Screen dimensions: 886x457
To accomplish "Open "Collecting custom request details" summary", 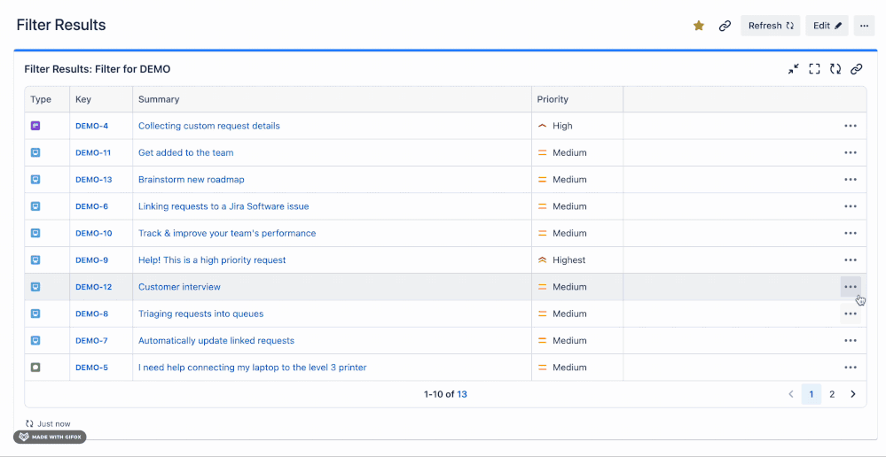I will click(209, 126).
